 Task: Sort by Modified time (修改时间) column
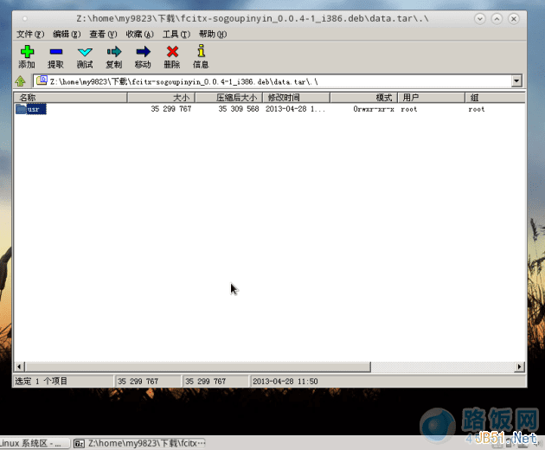pos(296,98)
